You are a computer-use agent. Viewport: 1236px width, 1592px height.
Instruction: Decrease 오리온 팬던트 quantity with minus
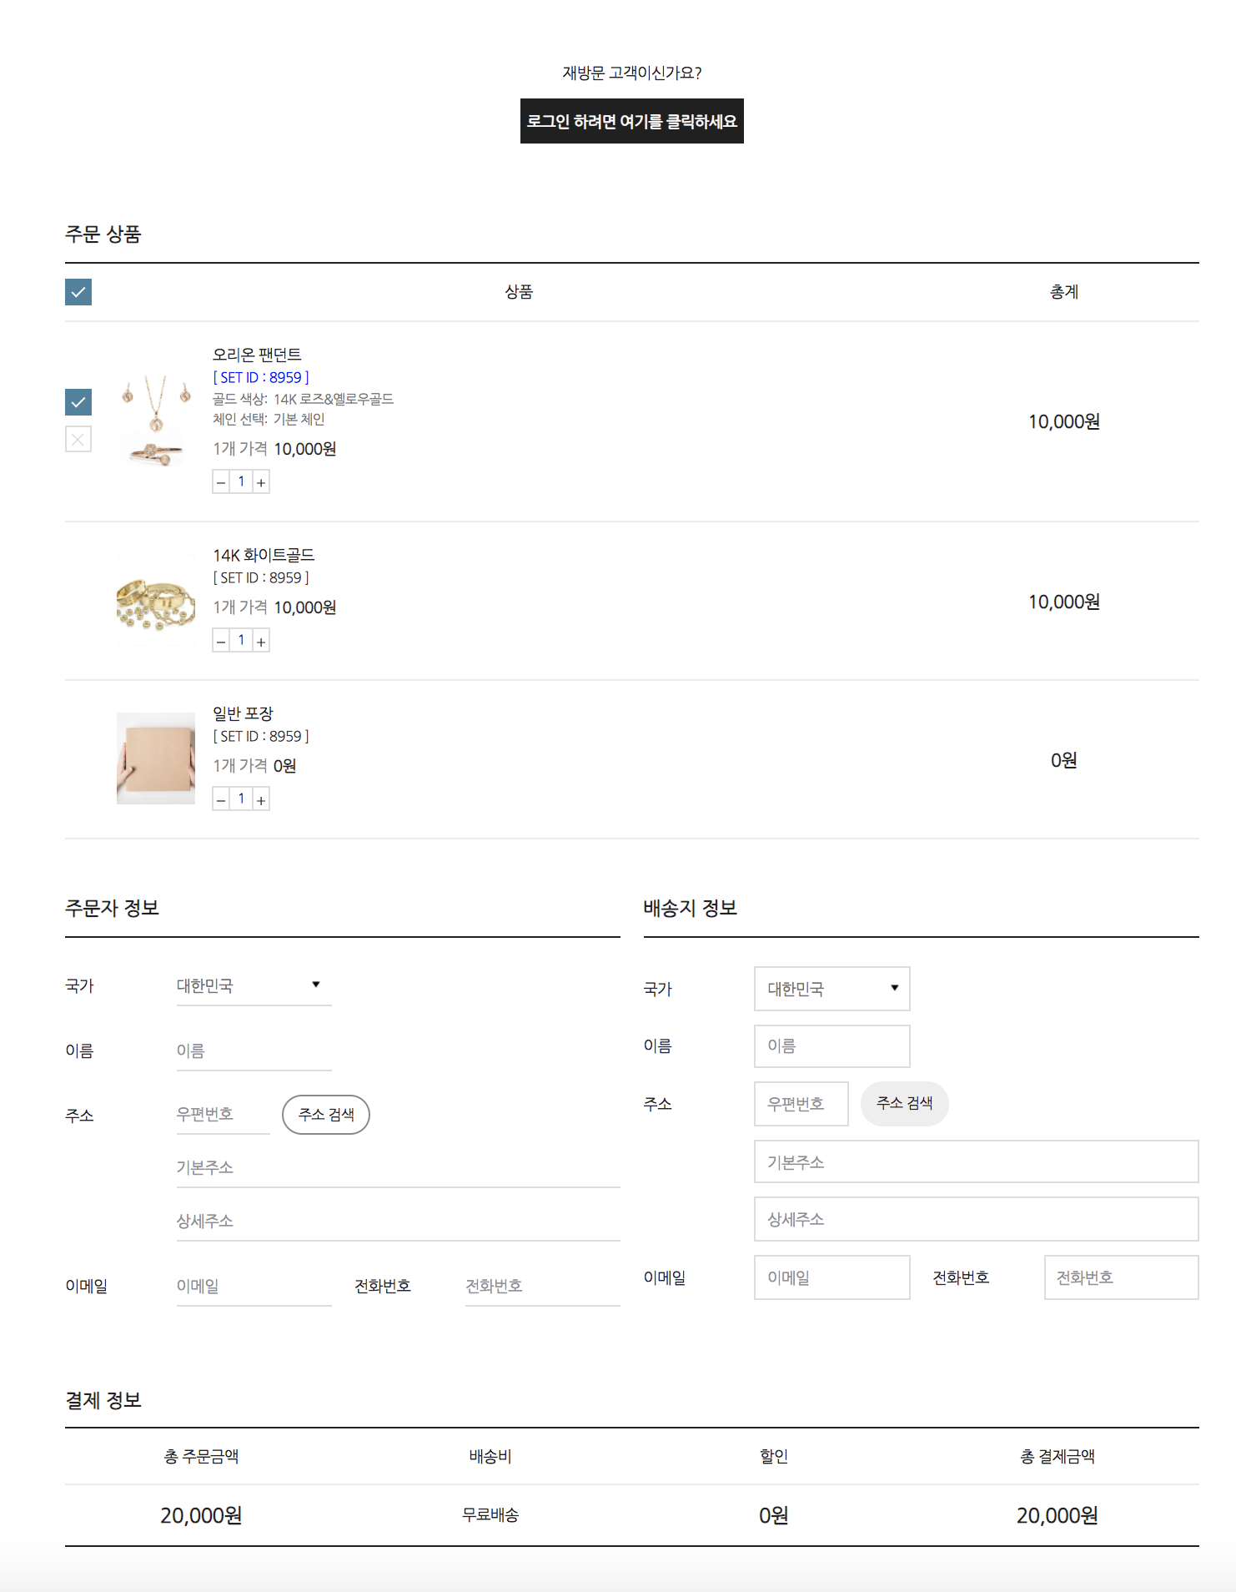221,482
